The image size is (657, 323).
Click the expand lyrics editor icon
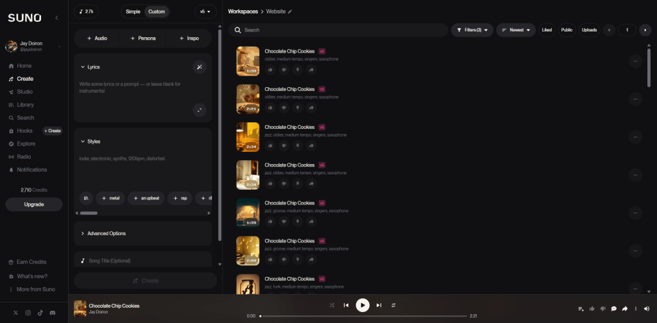pos(200,110)
